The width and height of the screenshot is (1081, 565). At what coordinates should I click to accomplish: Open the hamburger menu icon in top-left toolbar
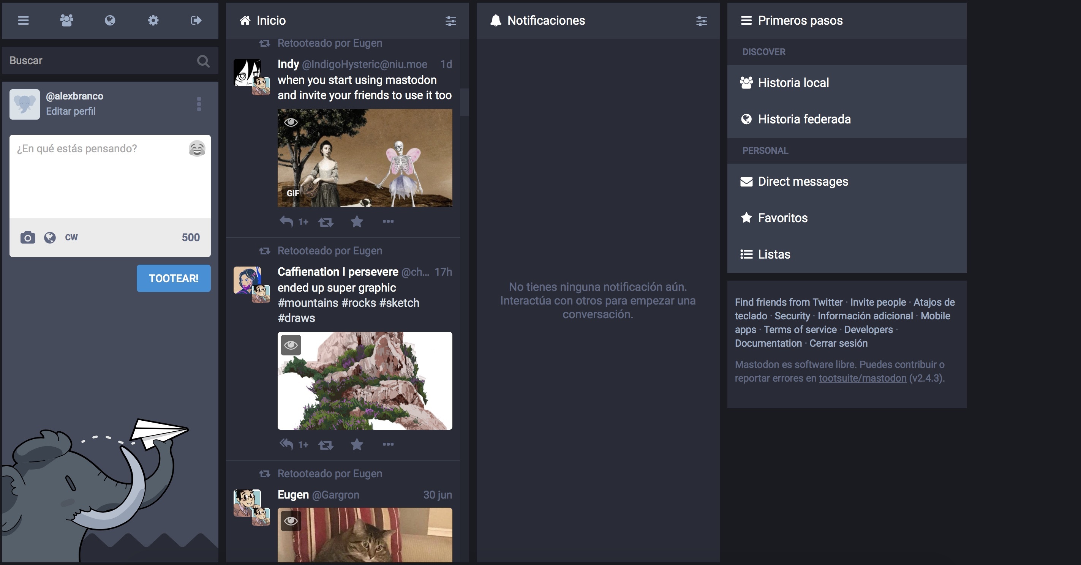coord(24,20)
